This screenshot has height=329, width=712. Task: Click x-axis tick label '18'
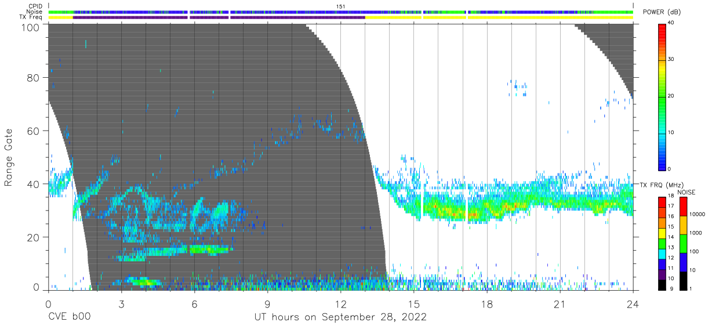pyautogui.click(x=487, y=305)
